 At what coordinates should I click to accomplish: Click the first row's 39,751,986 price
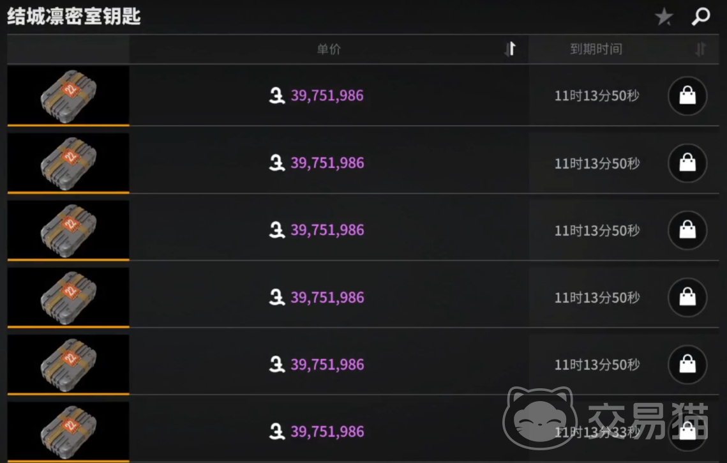tap(327, 96)
